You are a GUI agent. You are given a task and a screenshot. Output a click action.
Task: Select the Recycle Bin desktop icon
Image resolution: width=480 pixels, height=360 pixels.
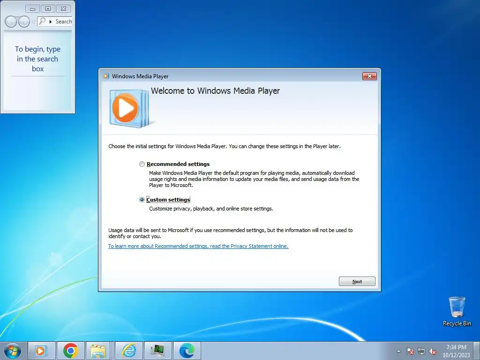(457, 311)
